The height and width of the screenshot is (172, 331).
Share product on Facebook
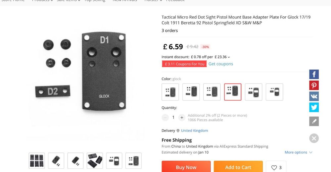pyautogui.click(x=314, y=74)
